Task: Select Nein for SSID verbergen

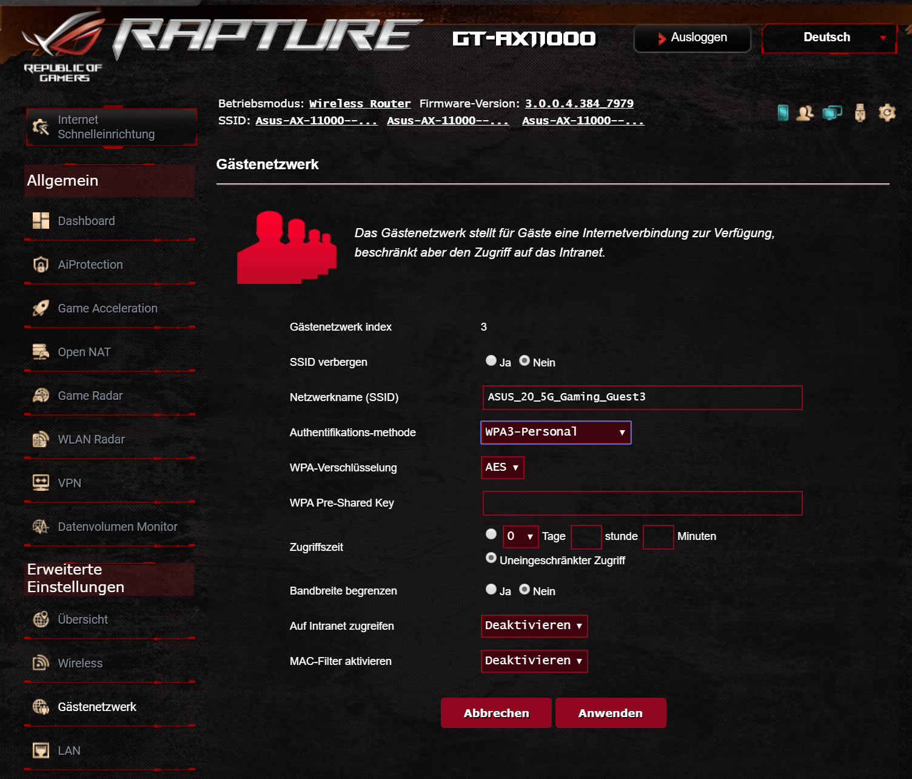Action: click(525, 360)
